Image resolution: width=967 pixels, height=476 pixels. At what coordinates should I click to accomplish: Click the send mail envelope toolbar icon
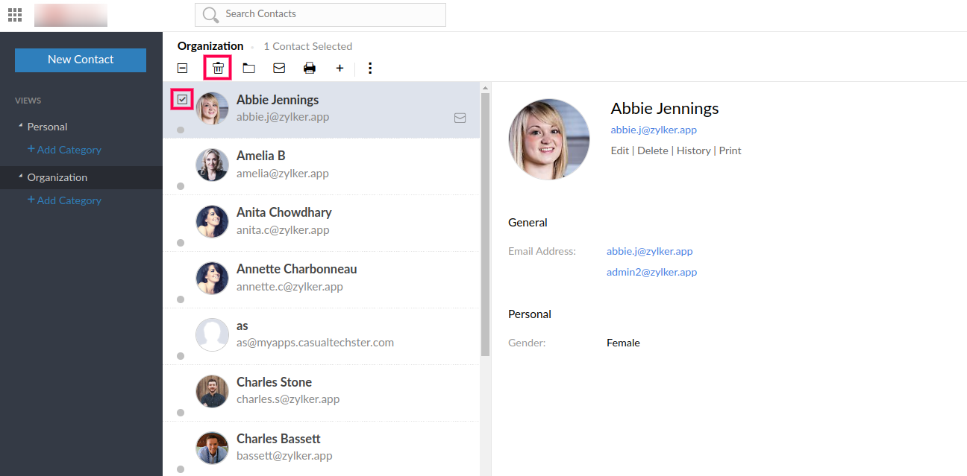(x=279, y=68)
